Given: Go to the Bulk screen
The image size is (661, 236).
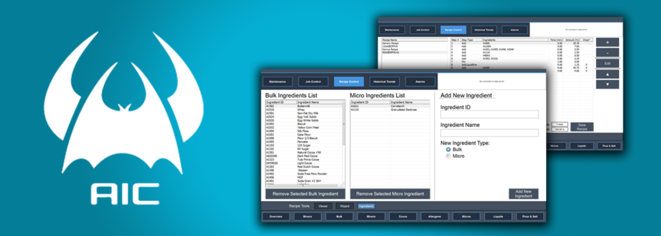Looking at the screenshot, I should (340, 217).
